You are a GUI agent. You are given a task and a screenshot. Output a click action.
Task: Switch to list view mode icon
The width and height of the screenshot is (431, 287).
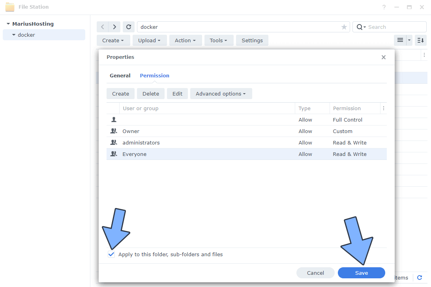(x=400, y=40)
